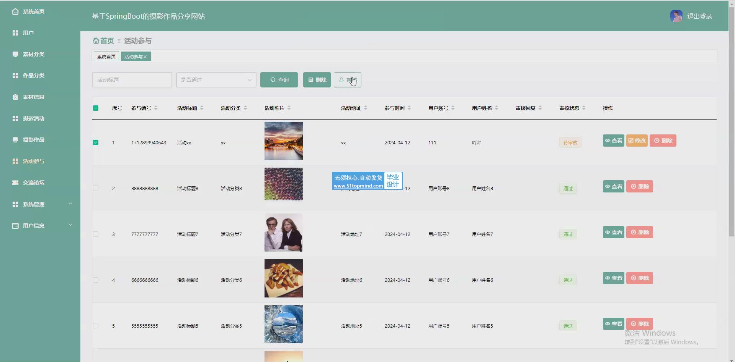Switch to the 系统首页 tab
The height and width of the screenshot is (362, 735).
point(106,57)
